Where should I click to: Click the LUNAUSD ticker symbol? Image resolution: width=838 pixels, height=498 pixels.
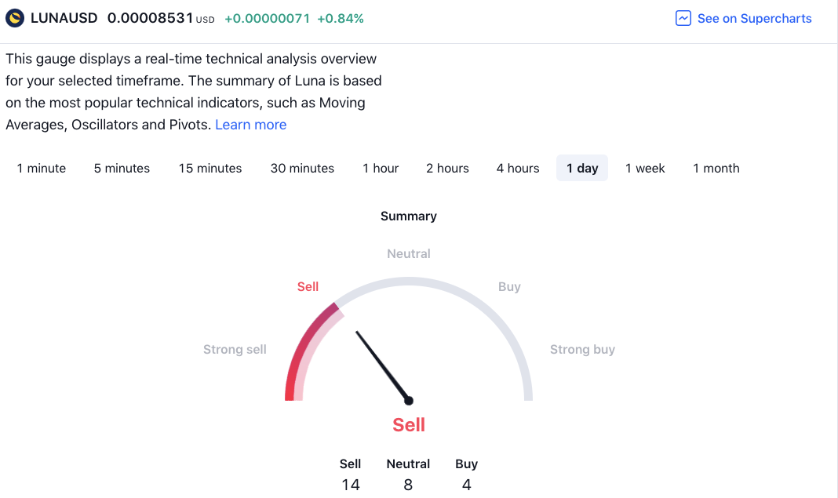point(64,18)
